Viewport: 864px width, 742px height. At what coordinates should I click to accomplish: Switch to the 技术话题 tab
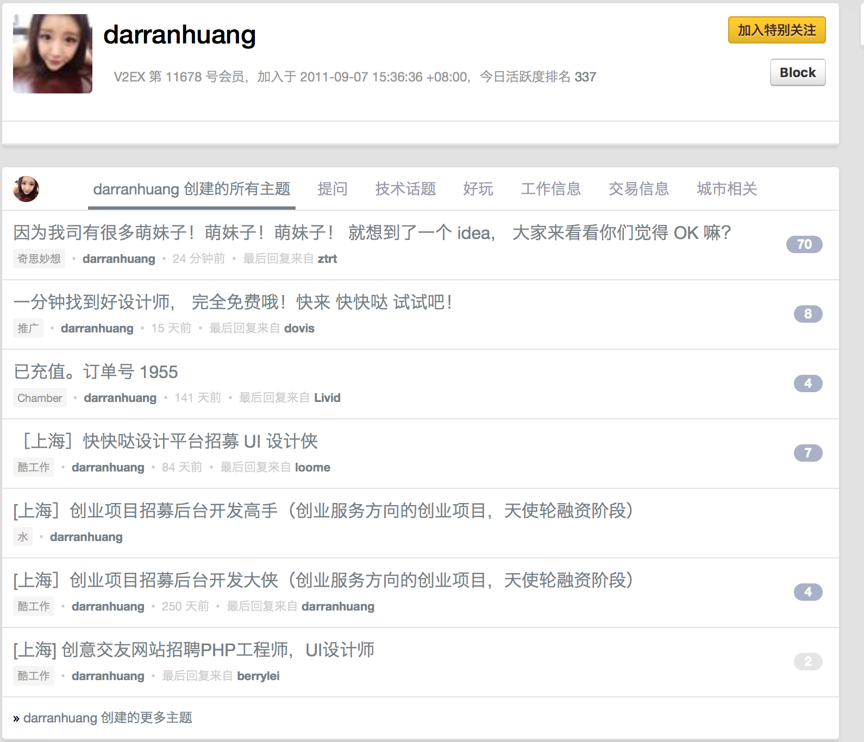pyautogui.click(x=405, y=189)
